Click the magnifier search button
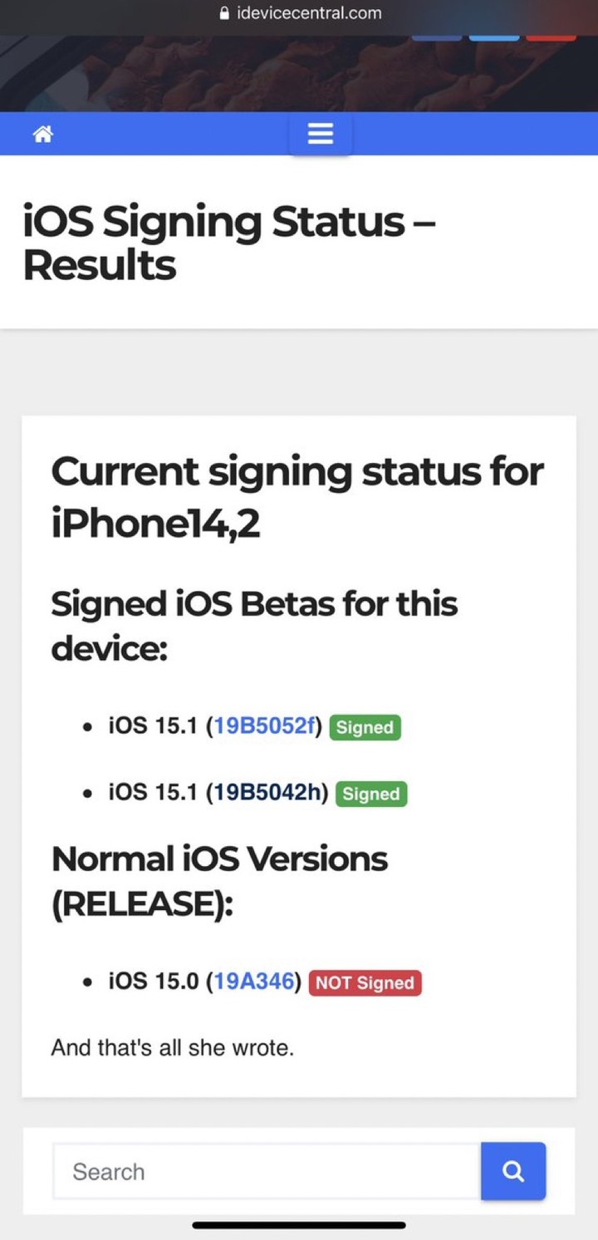This screenshot has height=1240, width=598. click(x=513, y=1171)
